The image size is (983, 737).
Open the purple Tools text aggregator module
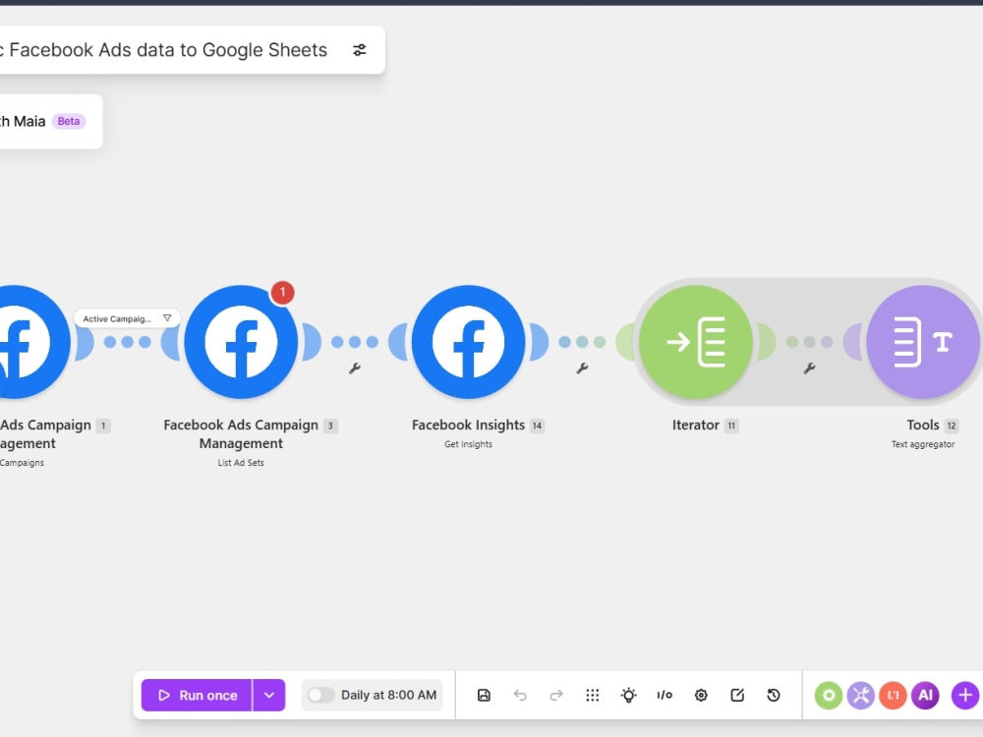[x=923, y=342]
